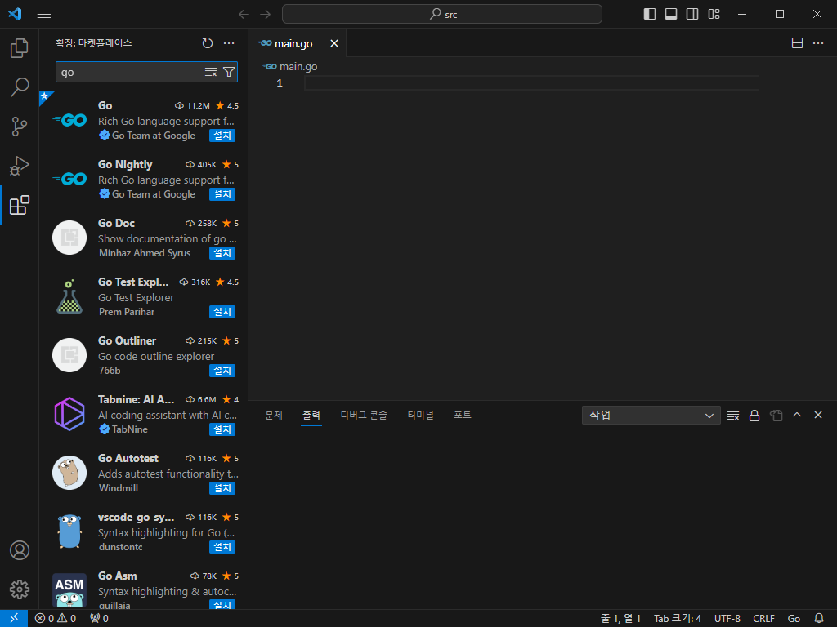
Task: Open the Tabnine extension logo
Action: click(69, 414)
